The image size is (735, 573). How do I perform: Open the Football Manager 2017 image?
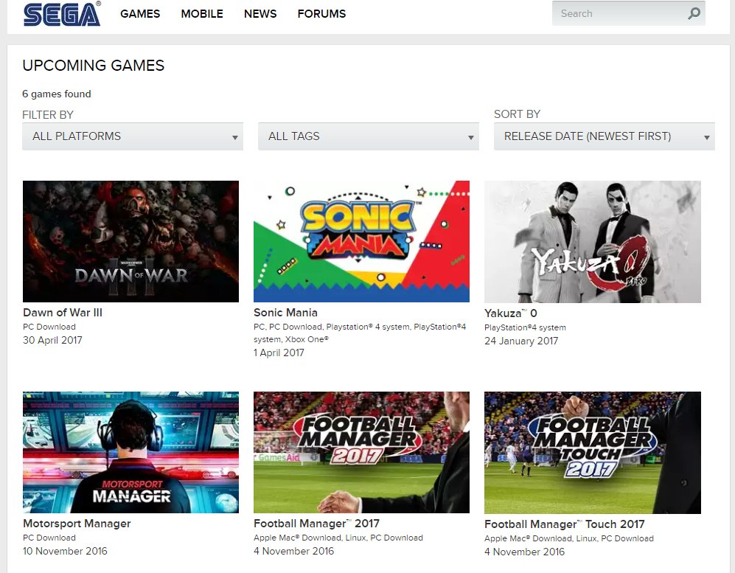click(361, 452)
